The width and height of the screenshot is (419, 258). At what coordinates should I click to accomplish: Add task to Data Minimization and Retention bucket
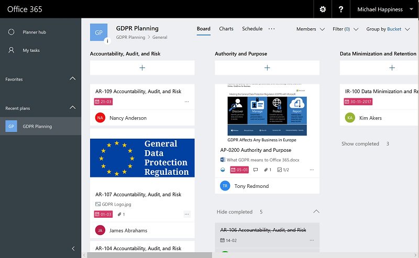(x=392, y=68)
